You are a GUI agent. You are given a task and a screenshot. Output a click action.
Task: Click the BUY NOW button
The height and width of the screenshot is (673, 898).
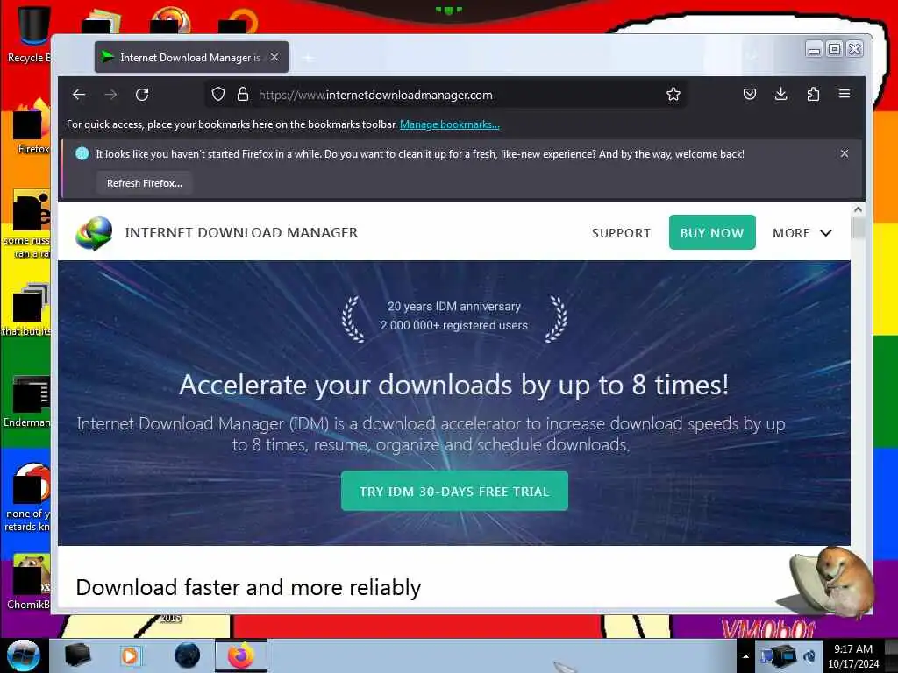coord(712,232)
